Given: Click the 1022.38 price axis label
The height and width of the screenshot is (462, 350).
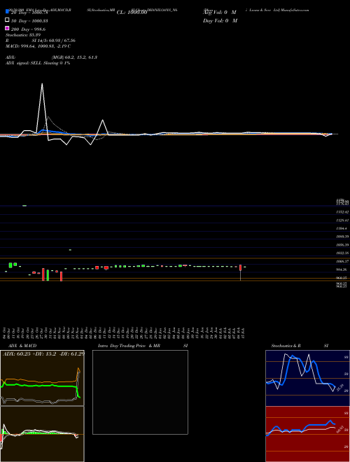Looking at the screenshot, I should 342,253.
